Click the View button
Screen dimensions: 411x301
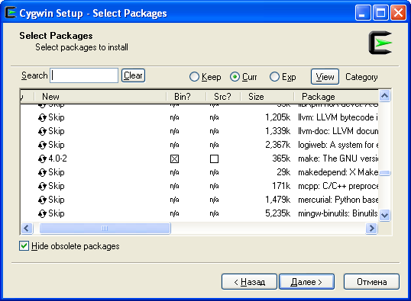pos(325,77)
